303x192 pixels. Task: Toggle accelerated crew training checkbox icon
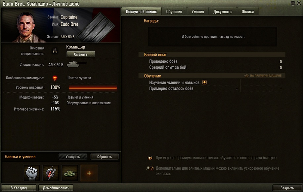tap(150, 168)
